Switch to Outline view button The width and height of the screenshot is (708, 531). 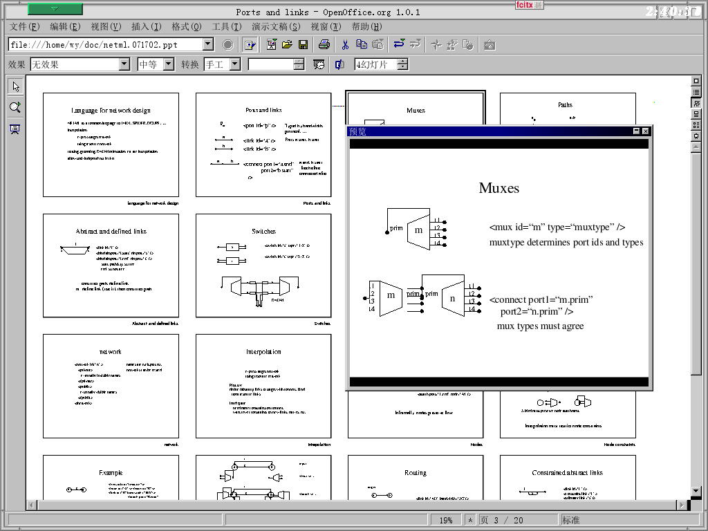(696, 92)
